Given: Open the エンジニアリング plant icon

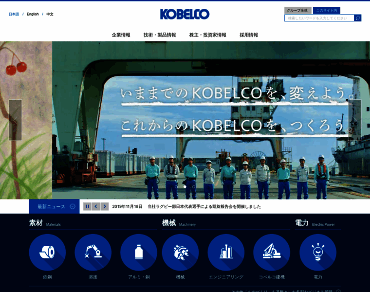Looking at the screenshot, I should click(226, 252).
